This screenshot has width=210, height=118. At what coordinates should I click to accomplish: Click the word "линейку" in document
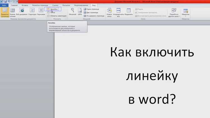pos(152,76)
